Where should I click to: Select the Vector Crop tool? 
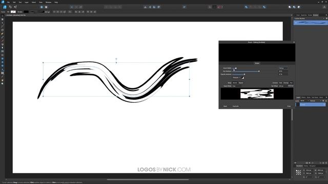click(x=2, y=55)
